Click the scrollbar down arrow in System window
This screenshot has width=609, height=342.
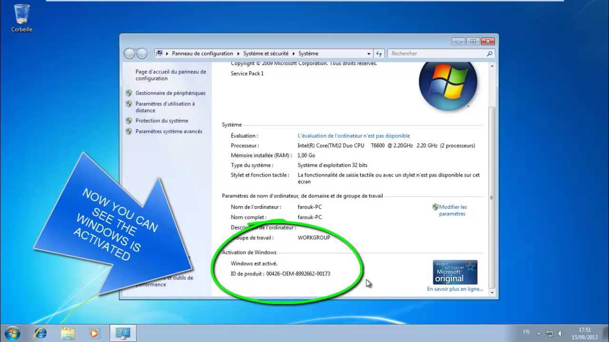click(x=492, y=293)
